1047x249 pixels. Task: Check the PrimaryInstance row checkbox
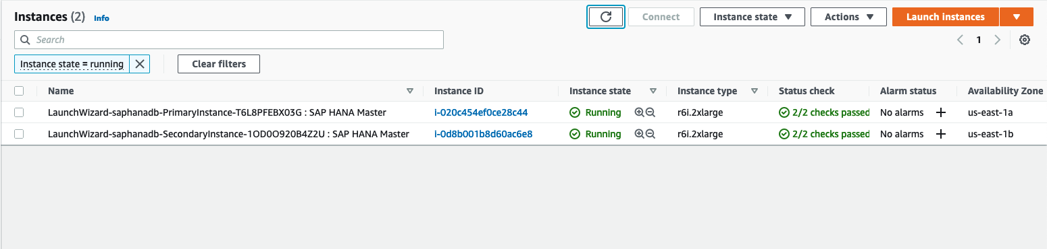pos(19,112)
